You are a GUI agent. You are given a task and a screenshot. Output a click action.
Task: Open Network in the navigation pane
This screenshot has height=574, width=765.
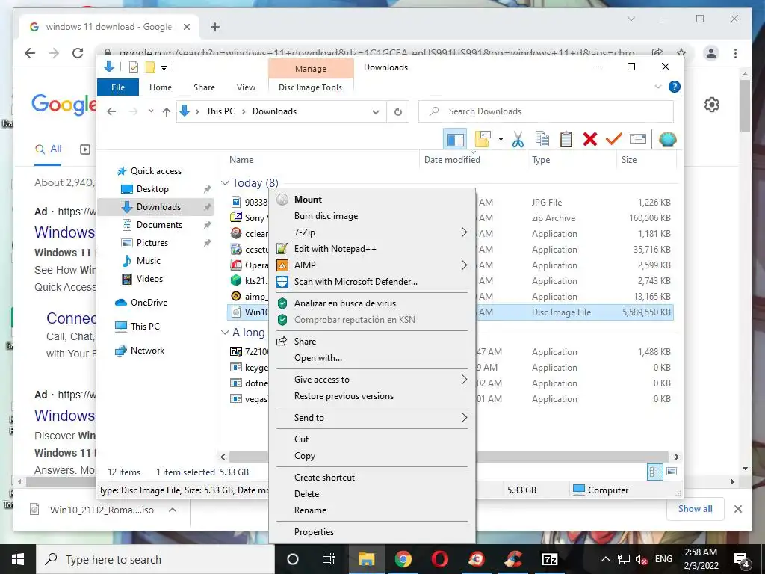(147, 350)
